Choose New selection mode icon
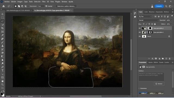Viewport: 174px width, 98px height. coord(16,6)
